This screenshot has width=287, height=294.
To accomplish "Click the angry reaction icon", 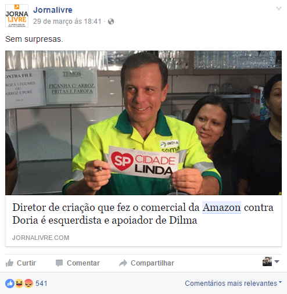I will [28, 284].
